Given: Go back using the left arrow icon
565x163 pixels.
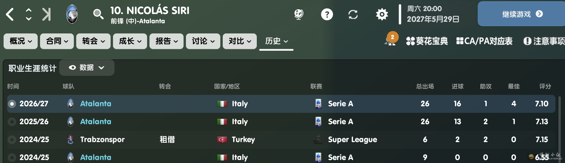Looking at the screenshot, I should (10, 14).
